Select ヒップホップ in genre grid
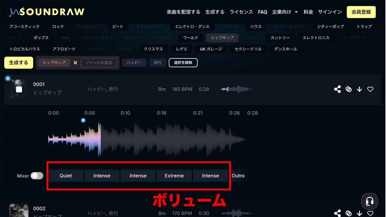This screenshot has height=217, width=386. (x=222, y=38)
